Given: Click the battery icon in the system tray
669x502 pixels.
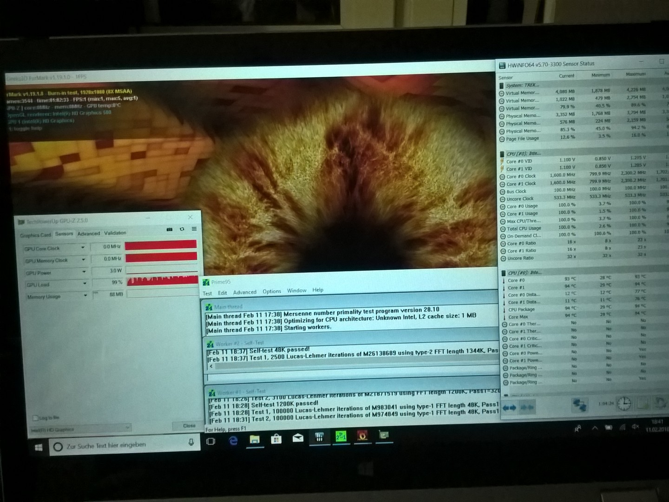Looking at the screenshot, I should pos(609,428).
